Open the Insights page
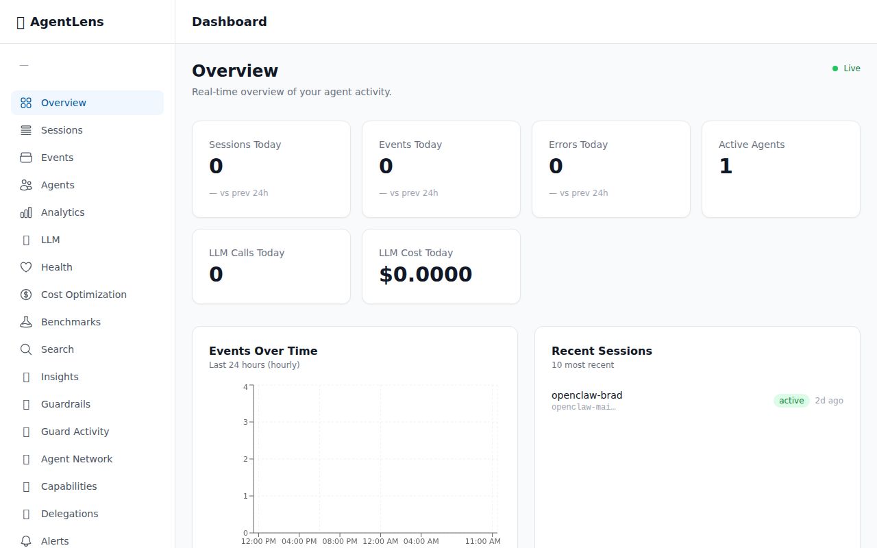Screen dimensions: 877x548 [x=60, y=377]
